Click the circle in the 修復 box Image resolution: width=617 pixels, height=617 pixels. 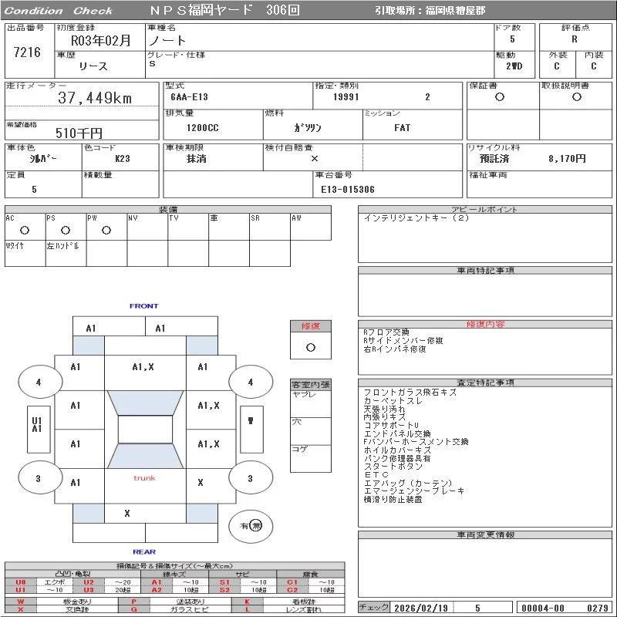311,348
